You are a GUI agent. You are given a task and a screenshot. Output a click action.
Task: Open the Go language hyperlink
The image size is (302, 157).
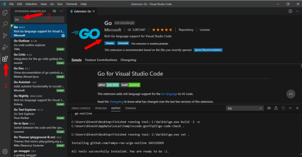click(169, 94)
